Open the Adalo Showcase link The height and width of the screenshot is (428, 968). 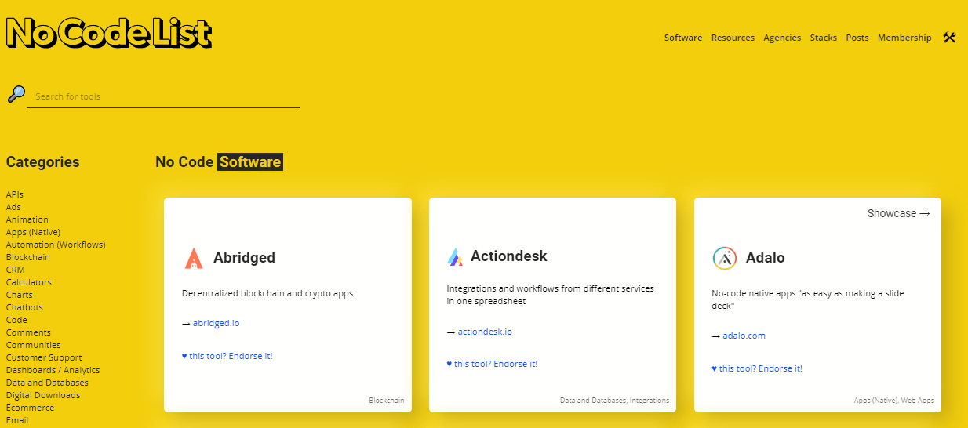(898, 213)
